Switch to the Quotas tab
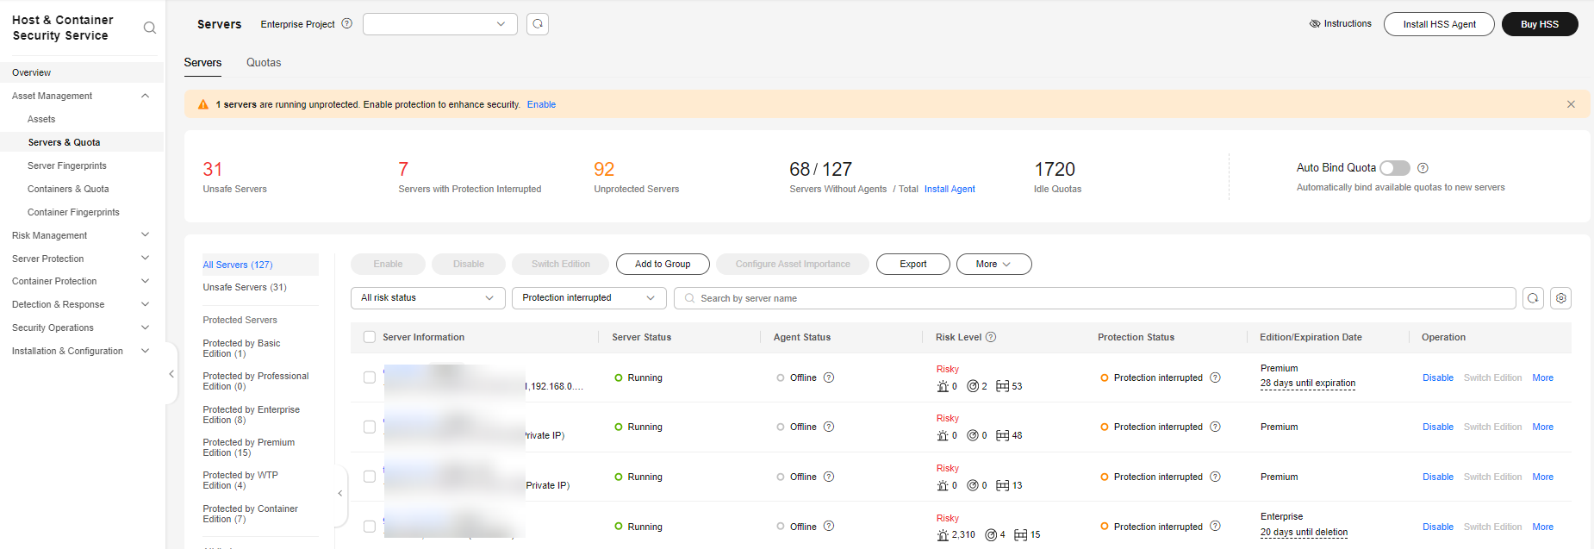1594x549 pixels. point(264,63)
